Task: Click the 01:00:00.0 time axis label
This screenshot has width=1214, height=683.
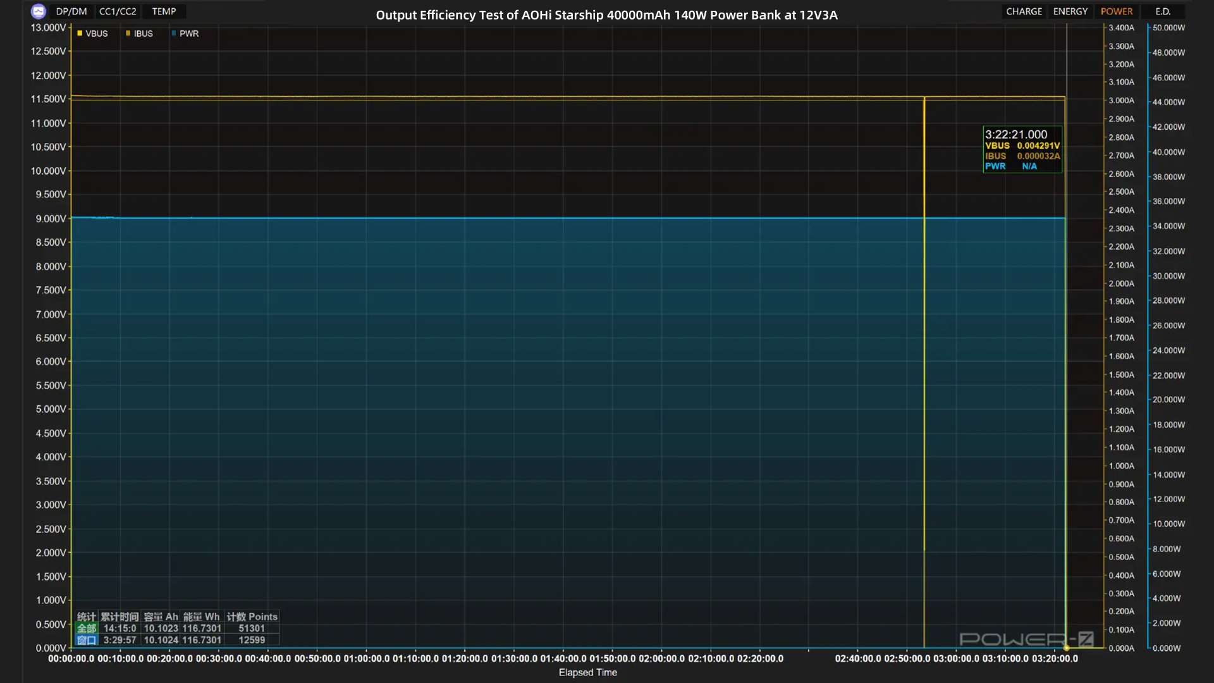Action: pos(366,658)
